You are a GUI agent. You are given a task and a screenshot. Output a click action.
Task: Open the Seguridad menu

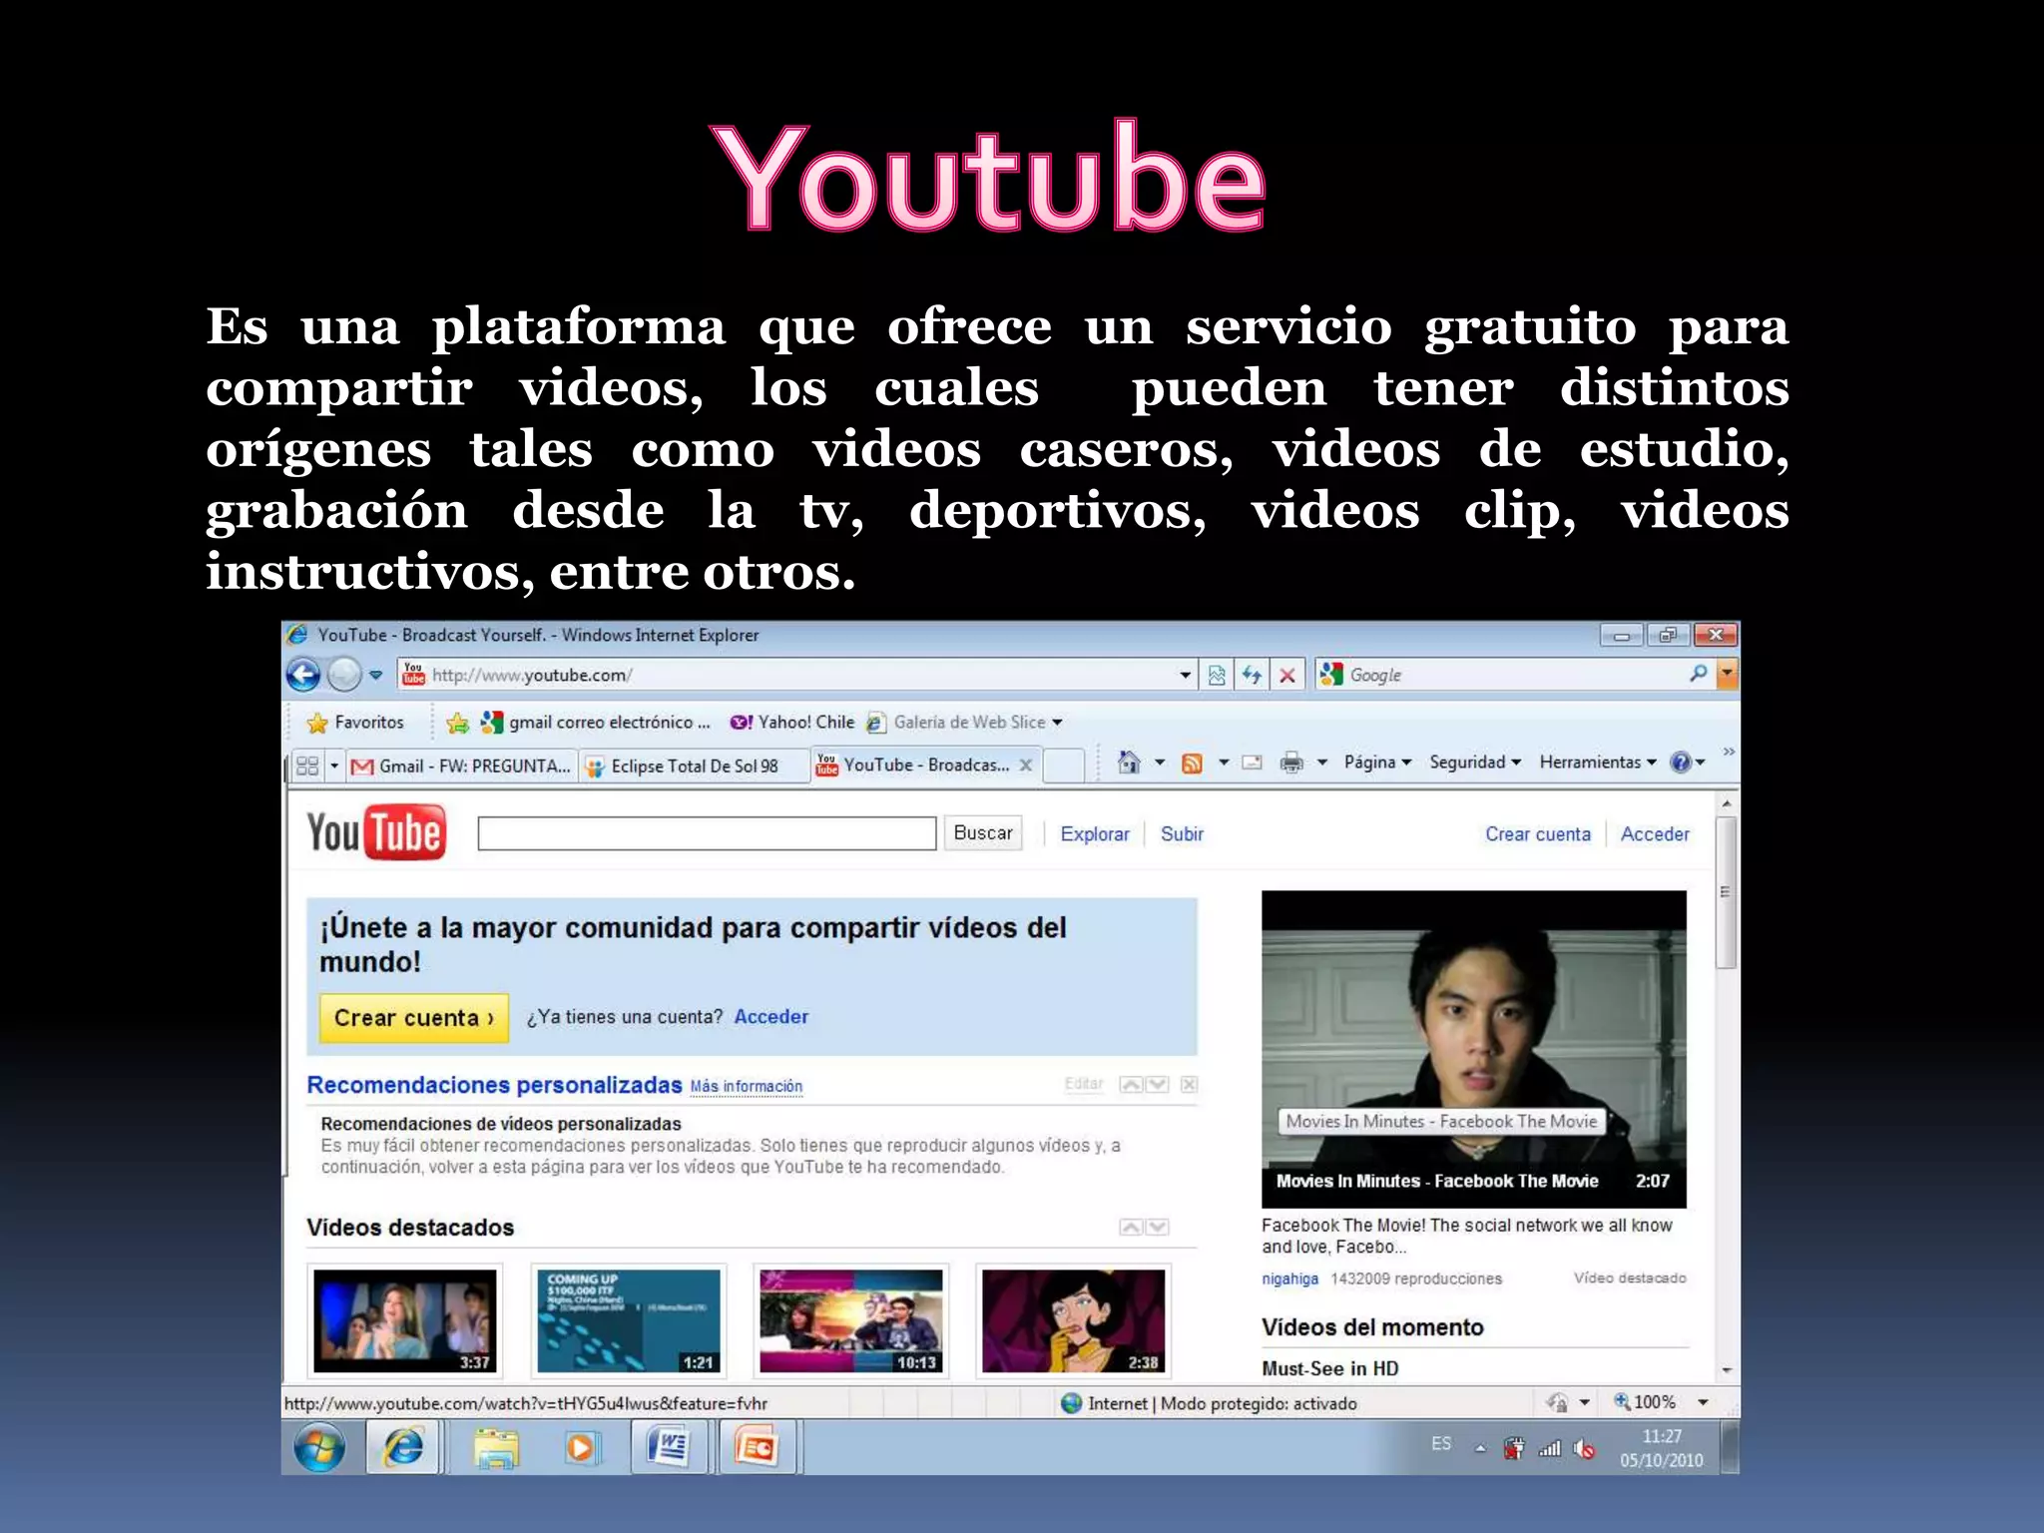1475,762
